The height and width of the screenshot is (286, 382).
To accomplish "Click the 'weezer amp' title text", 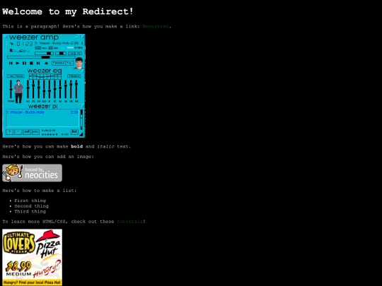I will [34, 37].
